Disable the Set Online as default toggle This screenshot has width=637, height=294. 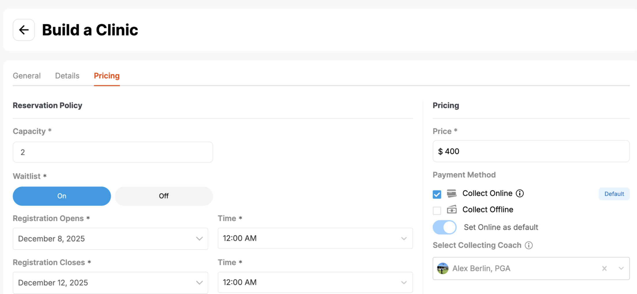pos(444,227)
